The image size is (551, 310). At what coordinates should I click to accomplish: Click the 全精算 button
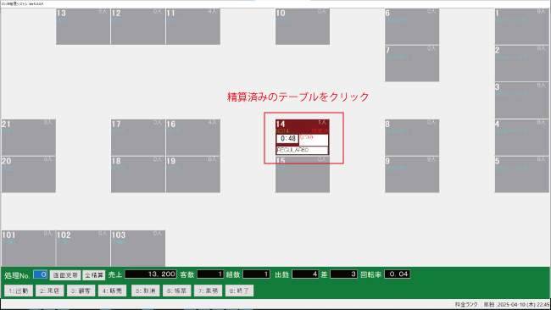[94, 275]
